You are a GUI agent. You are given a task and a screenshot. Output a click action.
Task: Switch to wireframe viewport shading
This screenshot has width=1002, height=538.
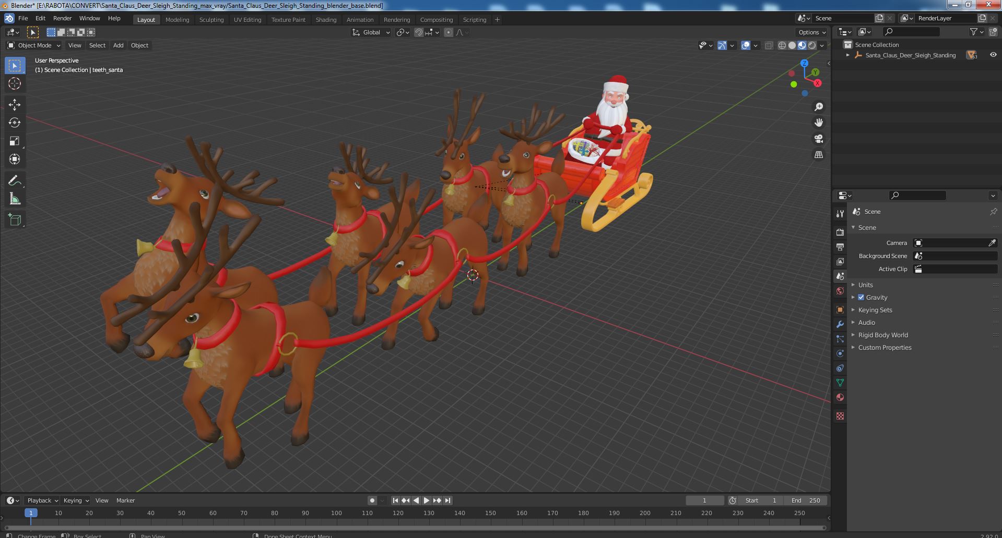(x=782, y=45)
